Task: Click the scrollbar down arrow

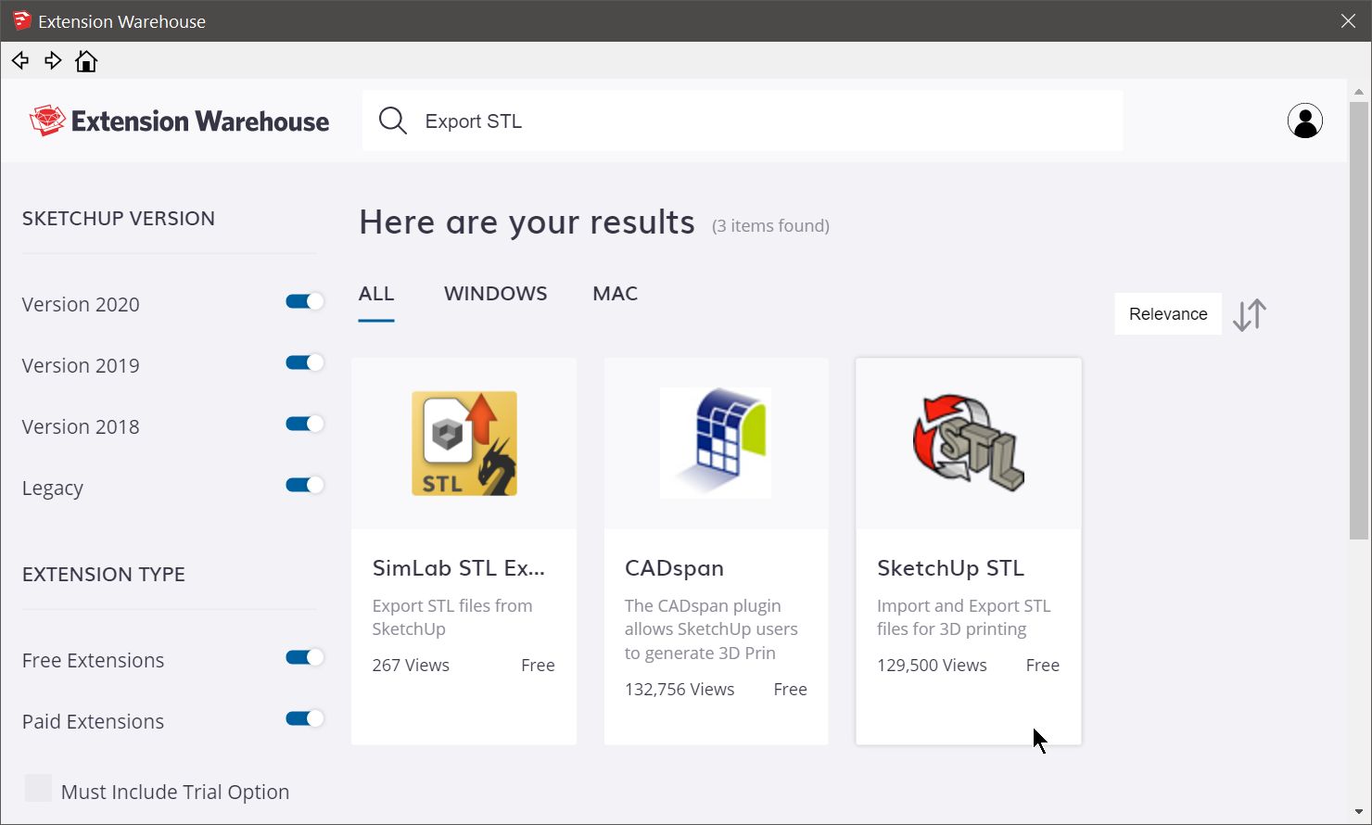Action: pyautogui.click(x=1359, y=813)
